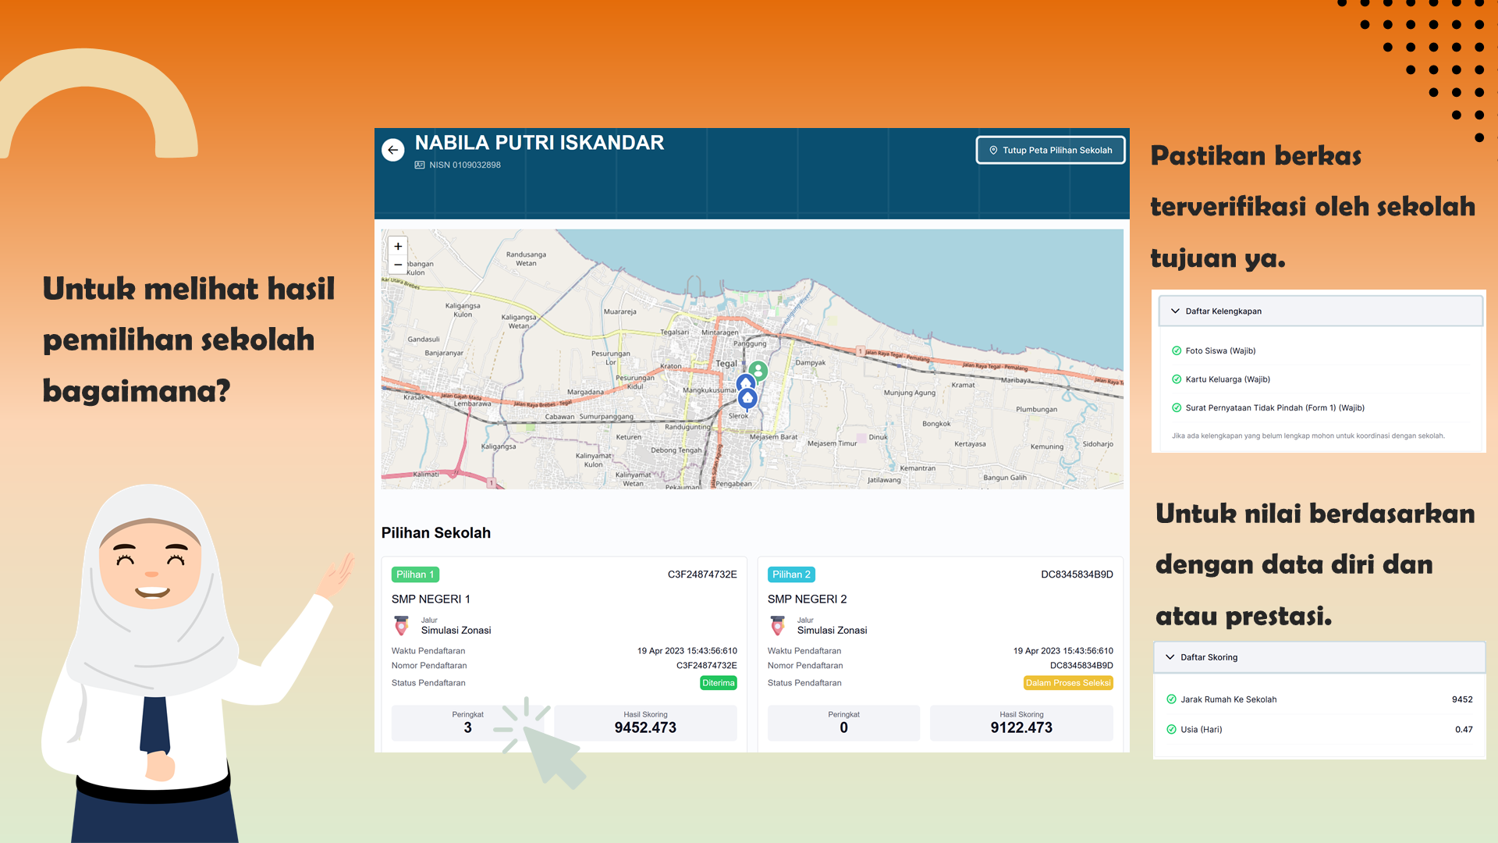Click Simulasi Zonasi under SMP NEGERI 2
Viewport: 1498px width, 843px height.
point(832,631)
